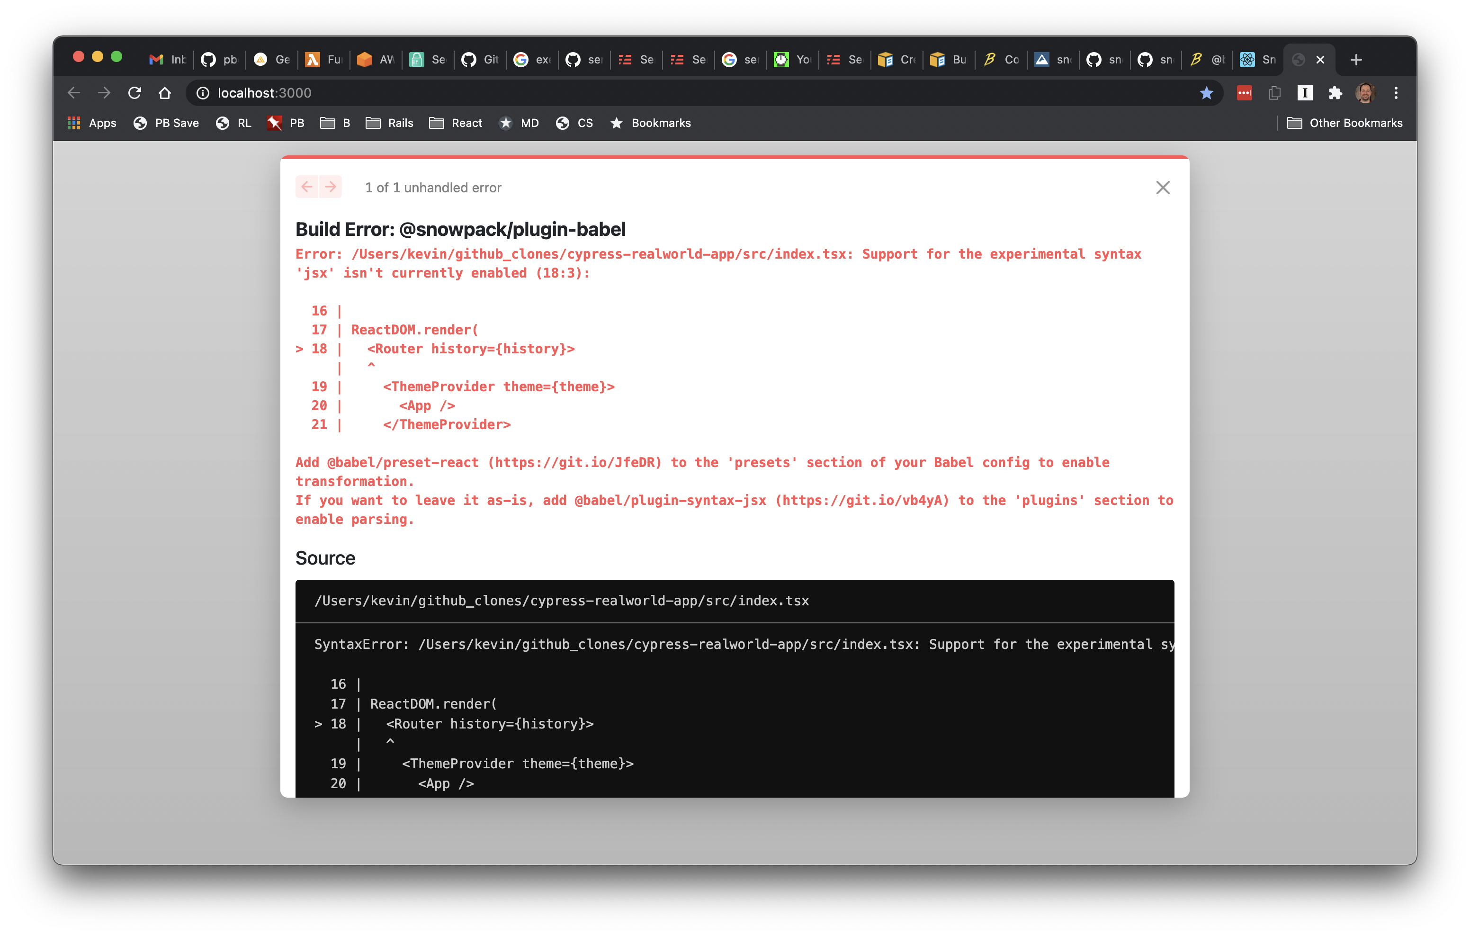This screenshot has width=1470, height=935.
Task: Switch to the Gmail Inbox tab
Action: pos(167,59)
